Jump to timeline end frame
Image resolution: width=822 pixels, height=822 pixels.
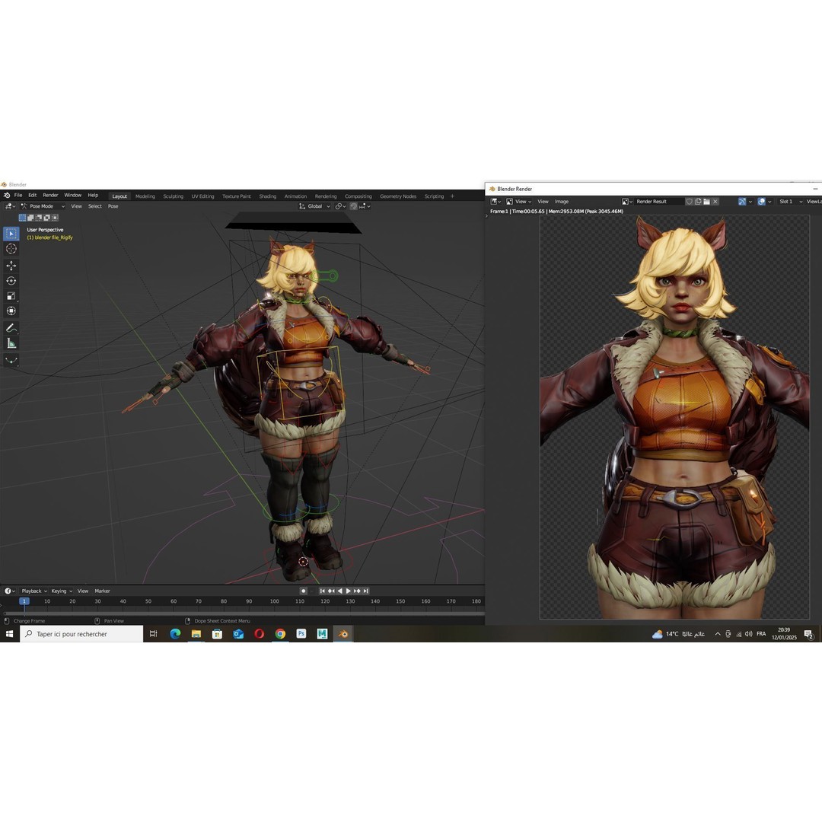[x=366, y=591]
